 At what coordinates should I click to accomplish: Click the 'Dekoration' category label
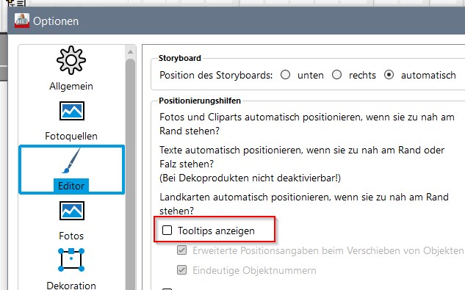tap(71, 286)
